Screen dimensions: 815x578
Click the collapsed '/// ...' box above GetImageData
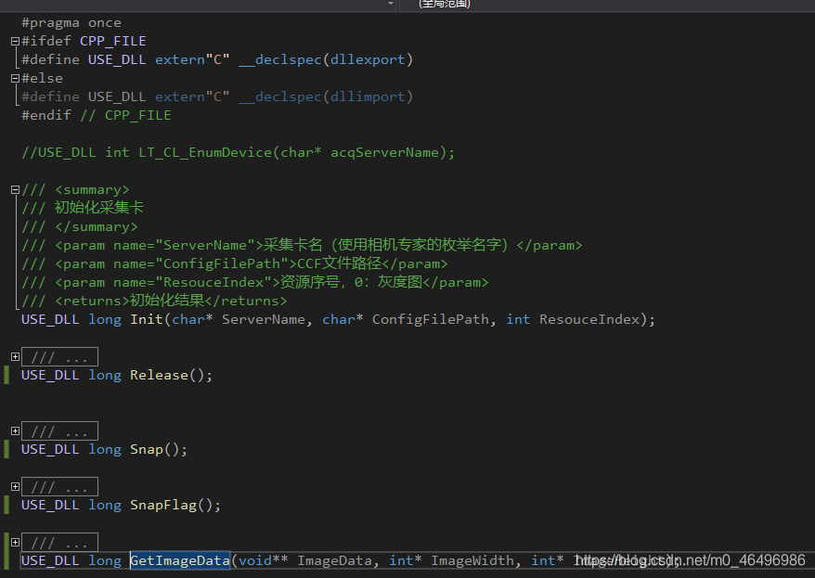tap(59, 542)
